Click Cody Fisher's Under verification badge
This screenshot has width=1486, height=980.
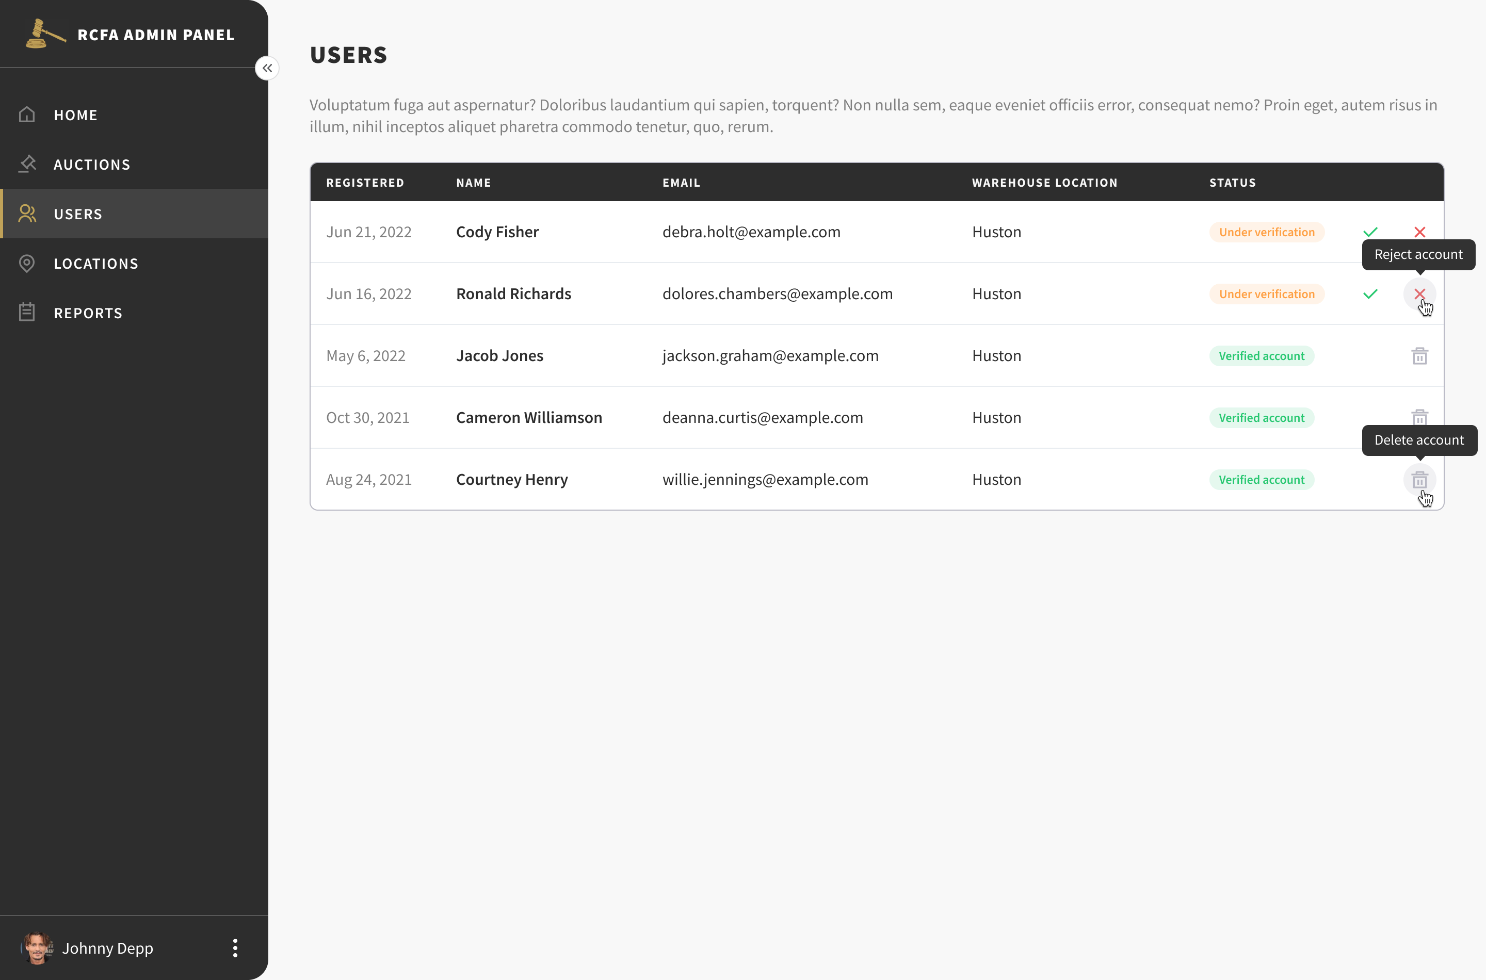pos(1267,232)
